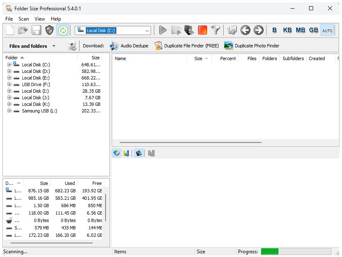
Task: Expand Local Disk (E:) tree node
Action: coord(9,77)
